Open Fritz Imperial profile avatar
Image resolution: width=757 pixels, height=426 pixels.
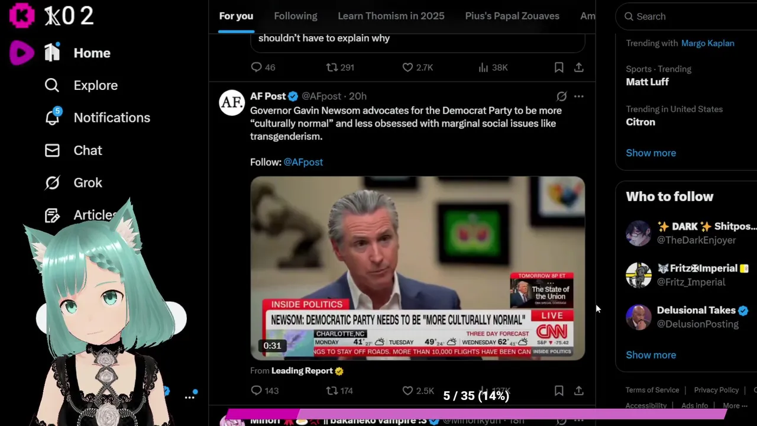(639, 275)
